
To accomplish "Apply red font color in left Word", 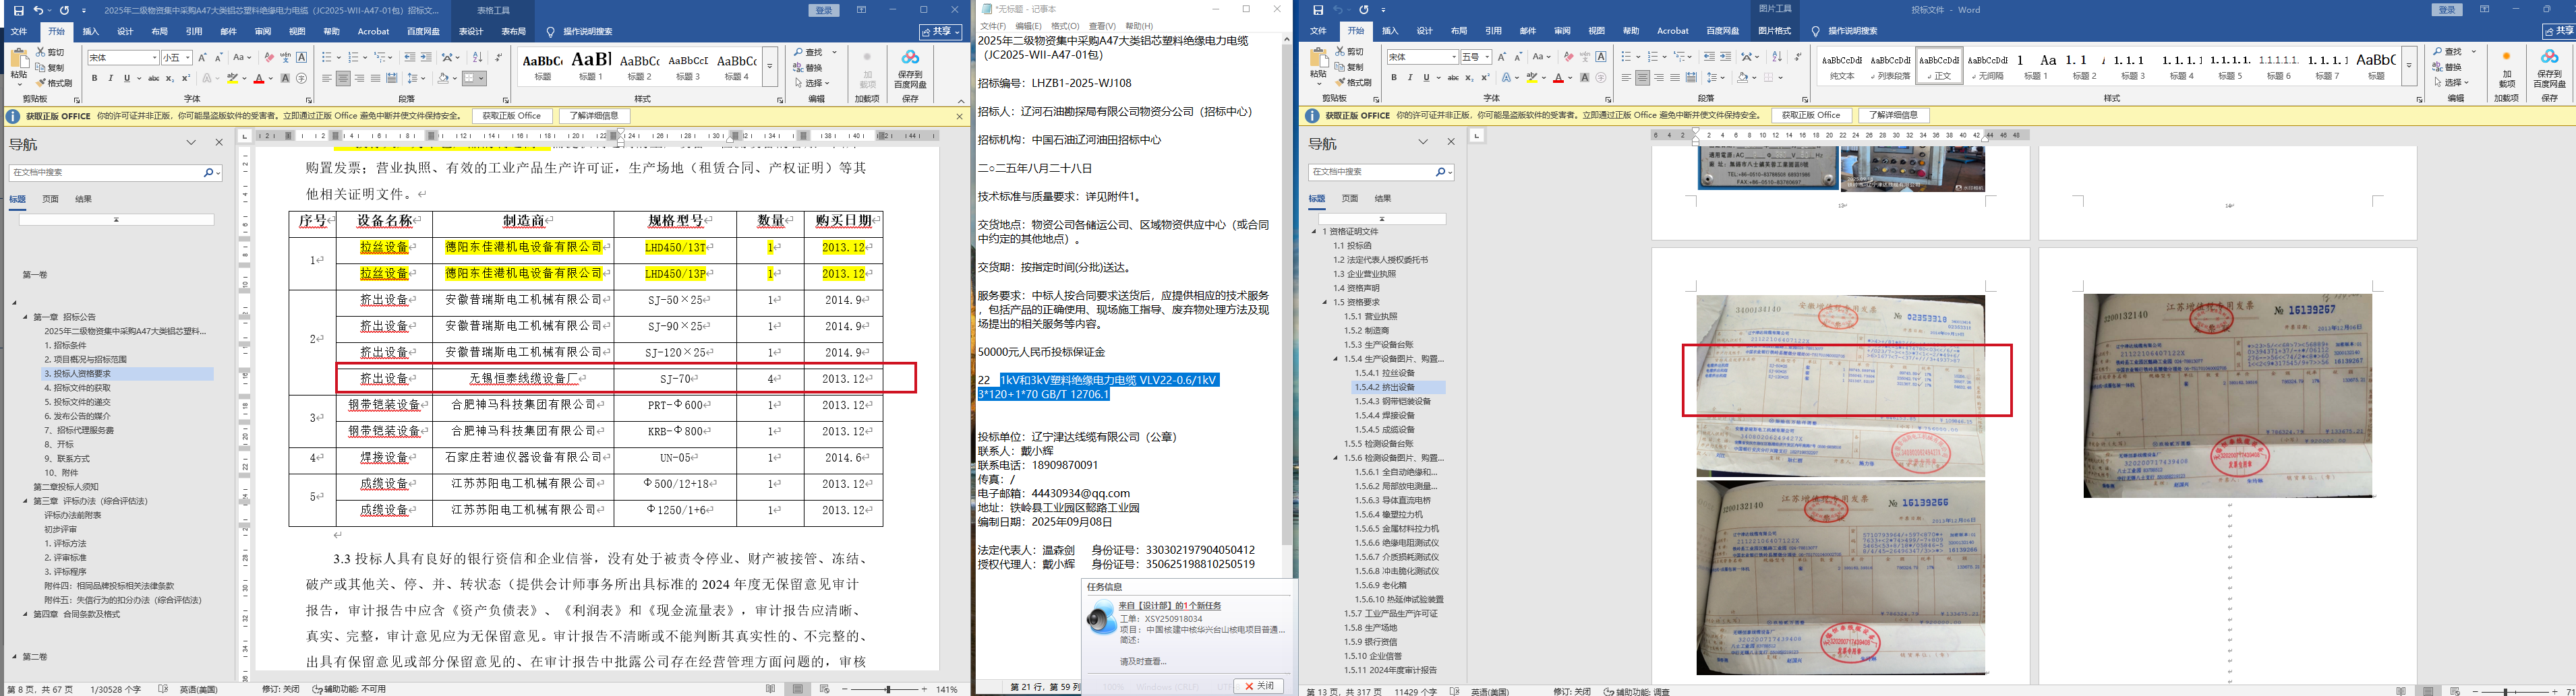I will pos(259,78).
